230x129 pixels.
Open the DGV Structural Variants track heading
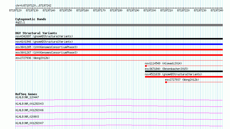[36, 33]
